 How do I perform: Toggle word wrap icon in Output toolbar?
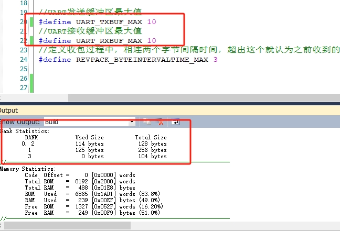coord(175,122)
